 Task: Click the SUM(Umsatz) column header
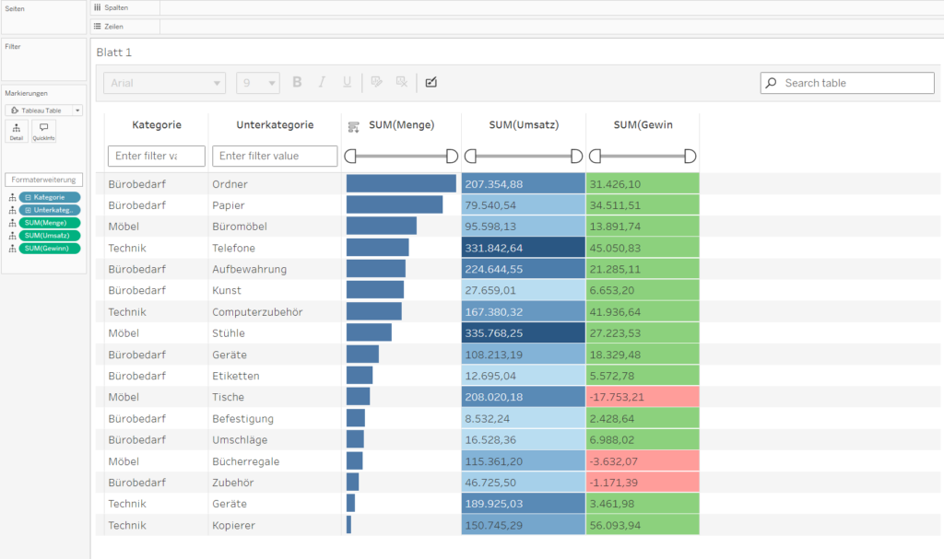click(x=524, y=125)
